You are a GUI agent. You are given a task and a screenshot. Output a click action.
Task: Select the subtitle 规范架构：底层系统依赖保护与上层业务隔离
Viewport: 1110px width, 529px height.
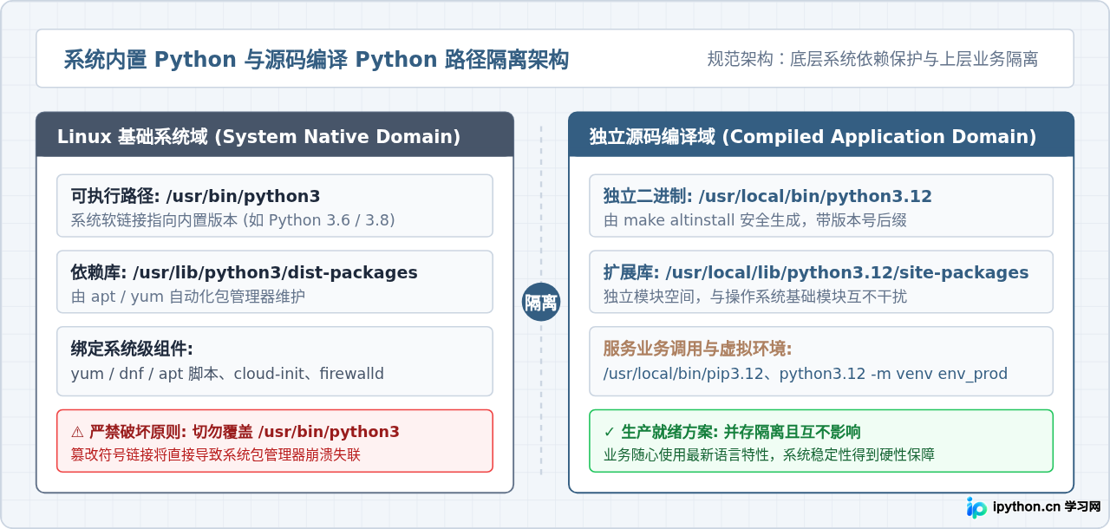872,59
